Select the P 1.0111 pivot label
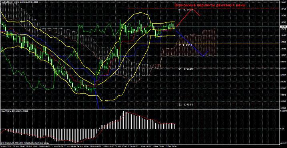 [185, 45]
